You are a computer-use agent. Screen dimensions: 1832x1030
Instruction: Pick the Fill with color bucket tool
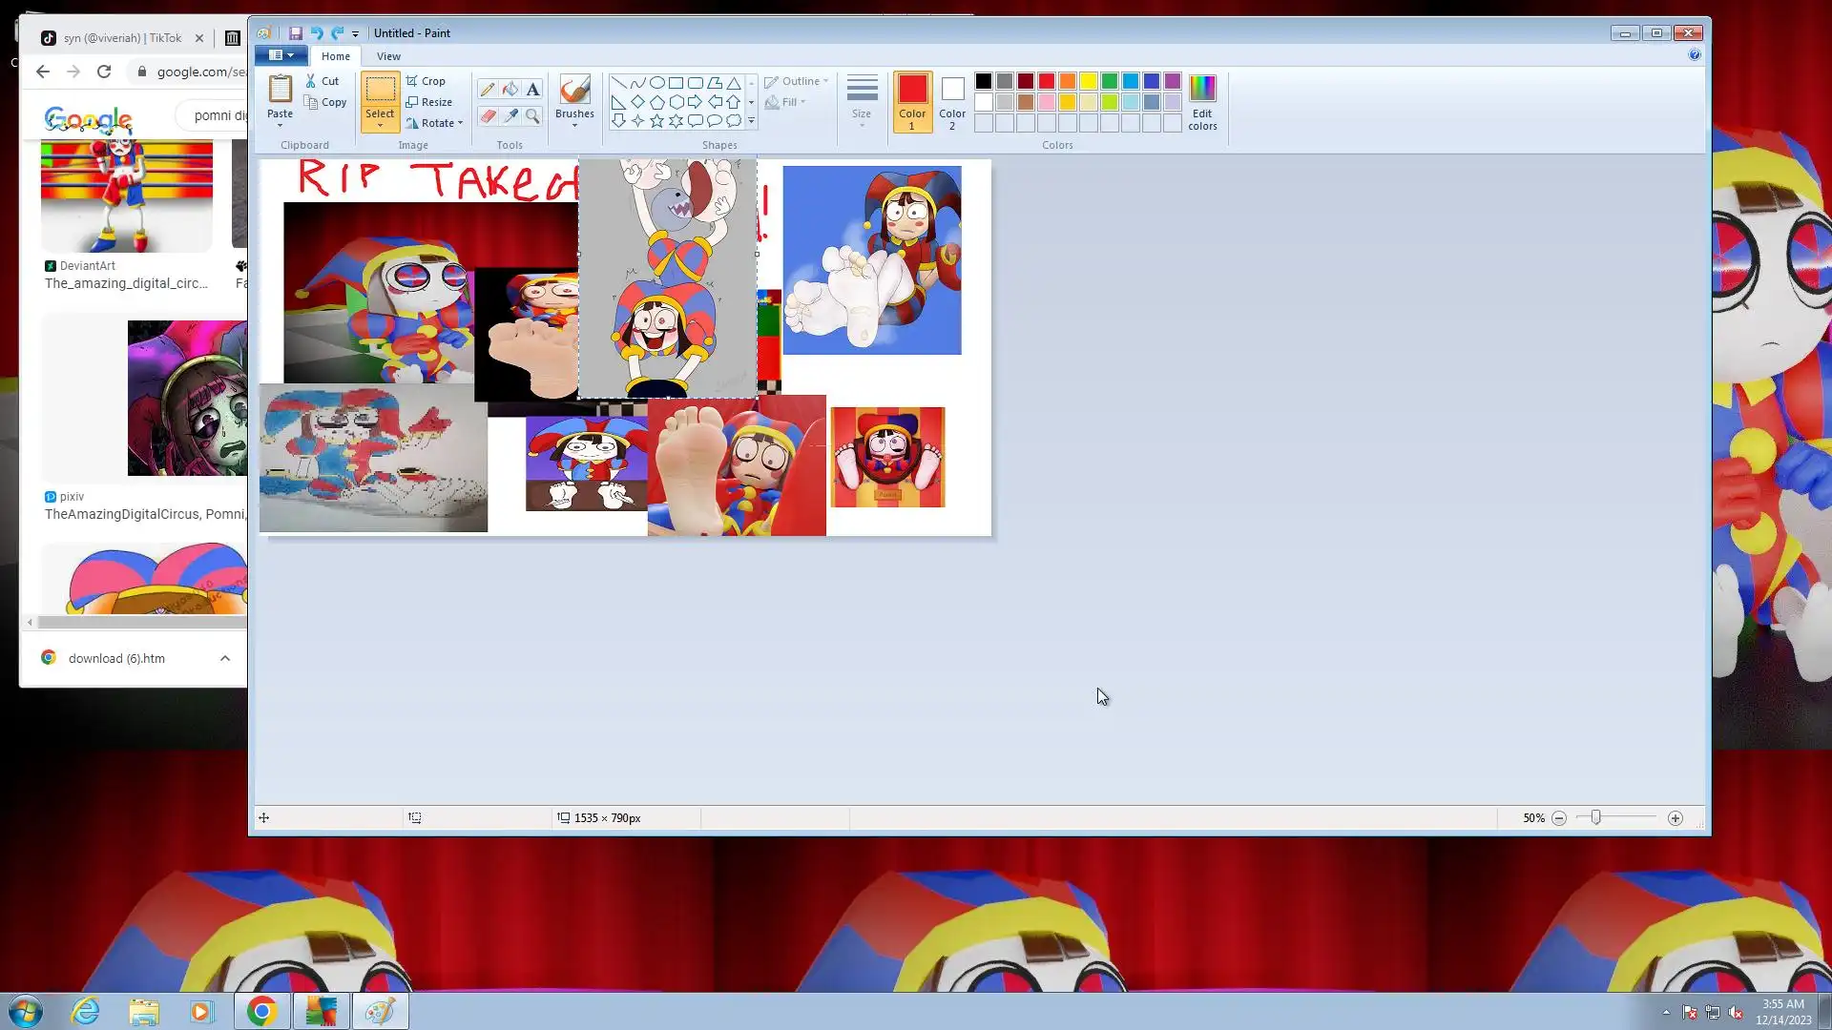pyautogui.click(x=510, y=90)
